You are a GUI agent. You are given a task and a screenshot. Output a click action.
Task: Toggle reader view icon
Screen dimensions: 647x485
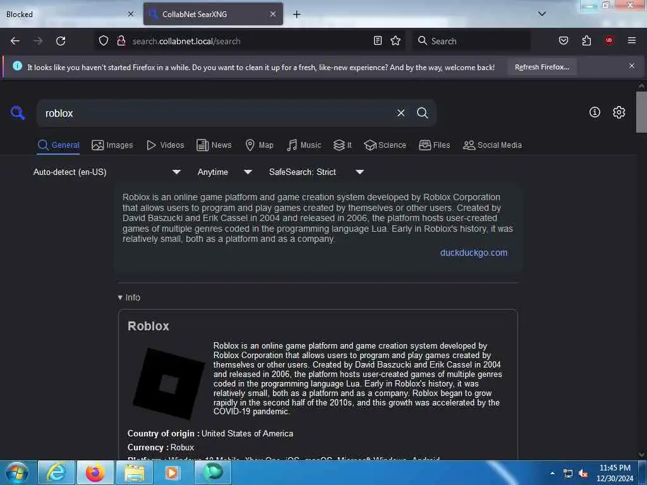pos(378,40)
